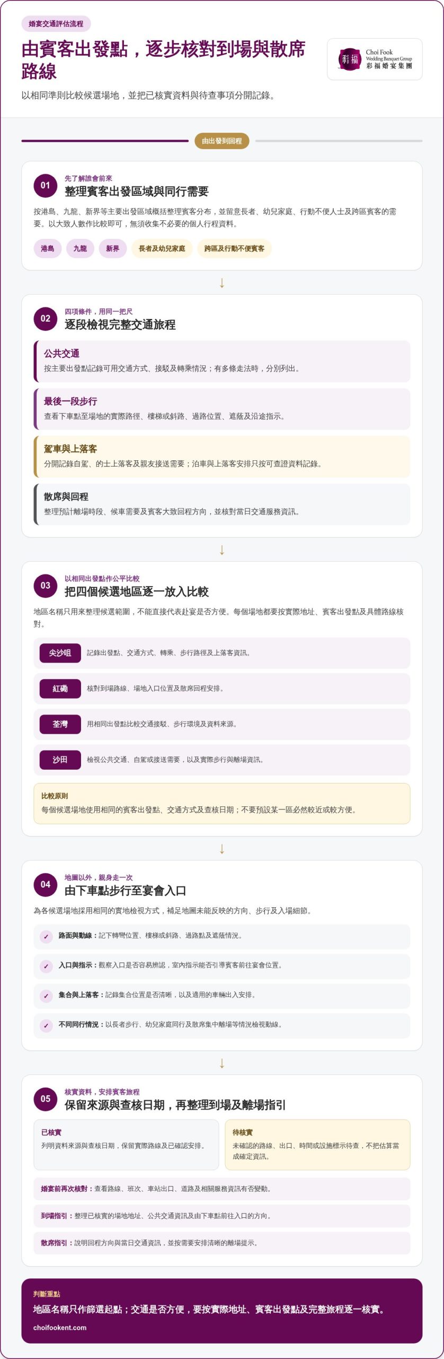The image size is (444, 1359).
Task: Click the subtitle 以相同出發點作公平比較
Action: pyautogui.click(x=102, y=579)
